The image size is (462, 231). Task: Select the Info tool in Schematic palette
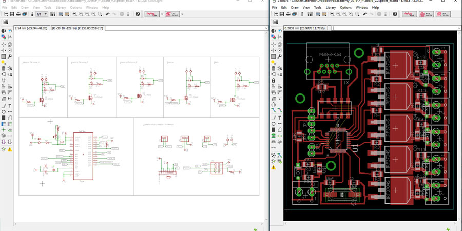click(4, 31)
